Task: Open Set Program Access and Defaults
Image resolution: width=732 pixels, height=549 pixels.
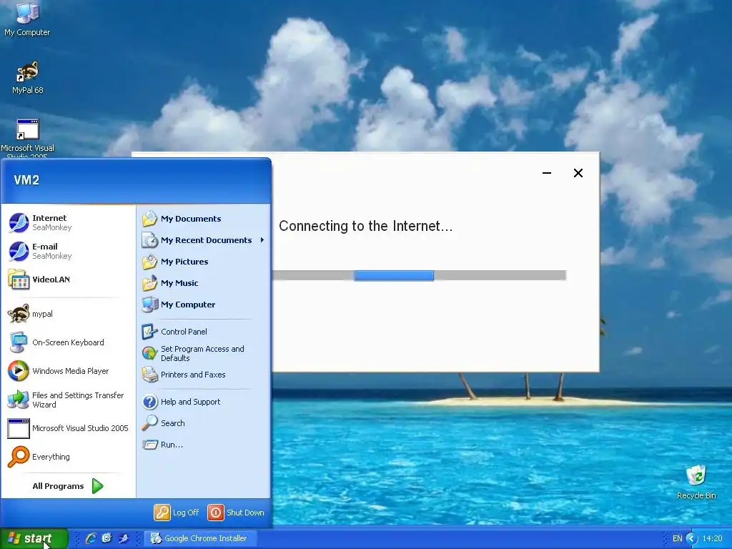Action: [x=203, y=353]
